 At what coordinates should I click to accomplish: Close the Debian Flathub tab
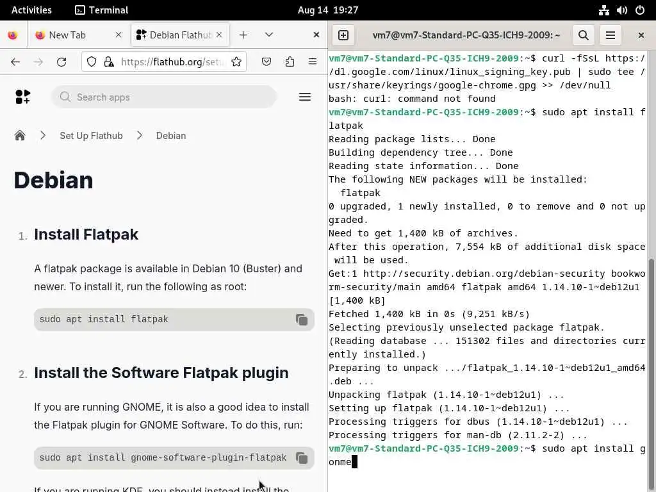[x=219, y=35]
